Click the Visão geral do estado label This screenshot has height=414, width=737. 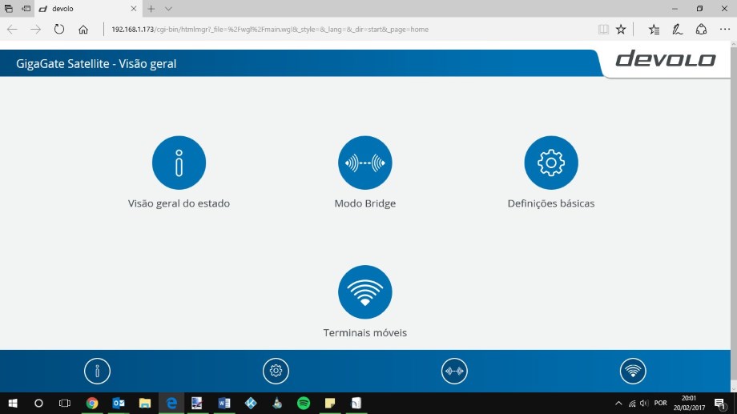tap(179, 203)
